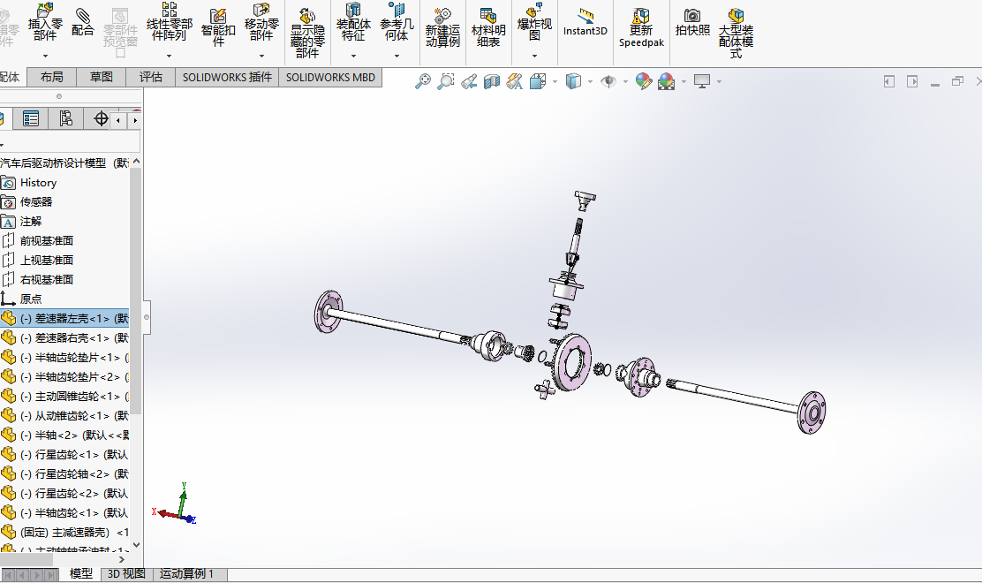
Task: Click right arrow of manager tab scroller
Action: pos(134,120)
